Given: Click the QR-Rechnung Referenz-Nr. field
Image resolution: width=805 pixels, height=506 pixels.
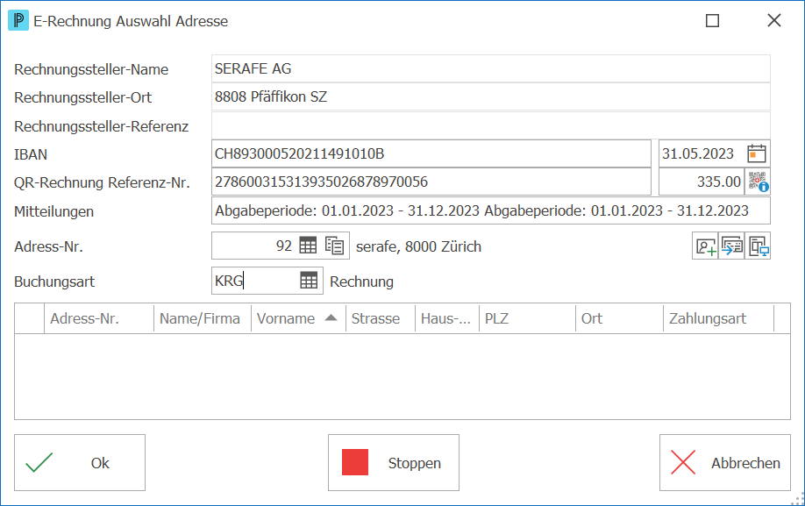Looking at the screenshot, I should point(431,182).
